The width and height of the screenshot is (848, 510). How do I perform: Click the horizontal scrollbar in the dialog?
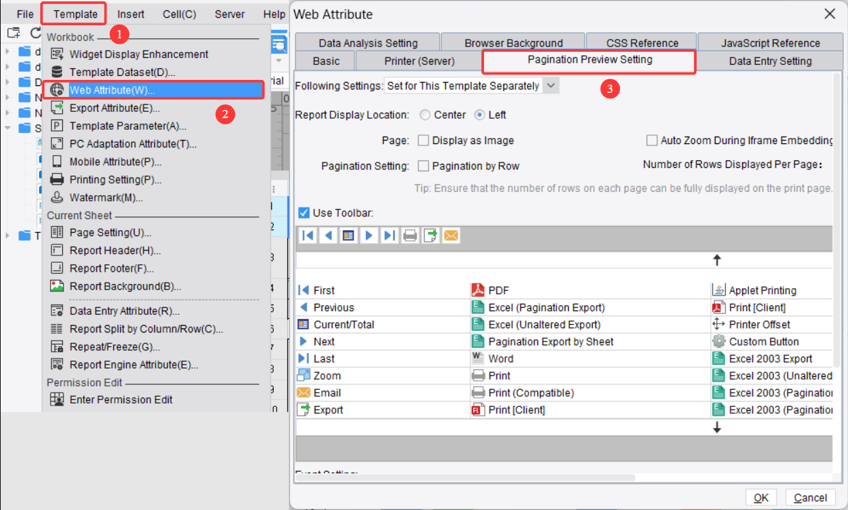(x=466, y=478)
